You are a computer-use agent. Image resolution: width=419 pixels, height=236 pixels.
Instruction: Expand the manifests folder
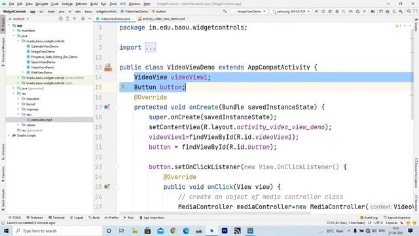(13, 31)
